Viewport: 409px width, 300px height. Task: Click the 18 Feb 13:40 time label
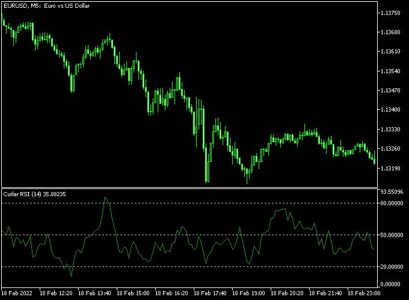(94, 293)
